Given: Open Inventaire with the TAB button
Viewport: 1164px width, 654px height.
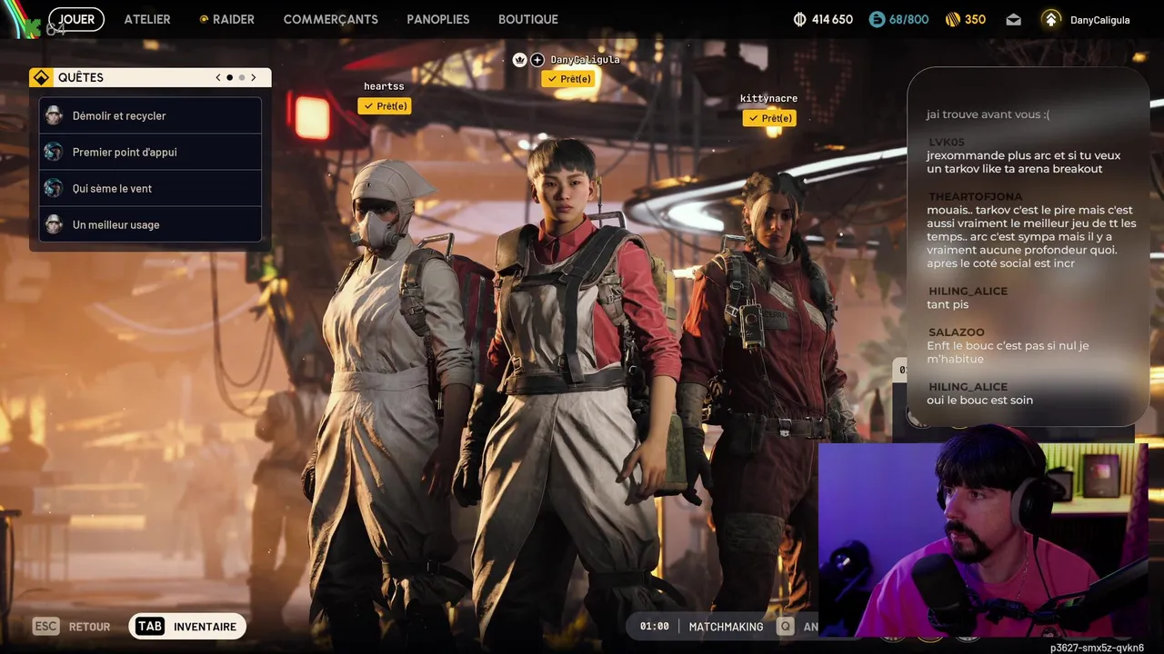Looking at the screenshot, I should coord(187,627).
